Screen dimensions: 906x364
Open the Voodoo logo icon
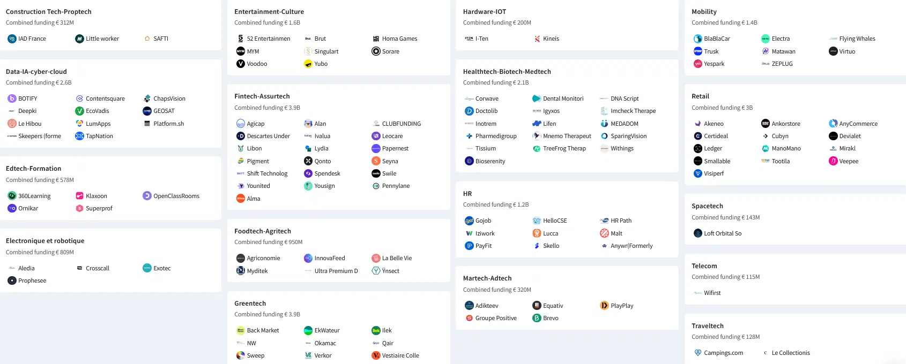click(241, 64)
